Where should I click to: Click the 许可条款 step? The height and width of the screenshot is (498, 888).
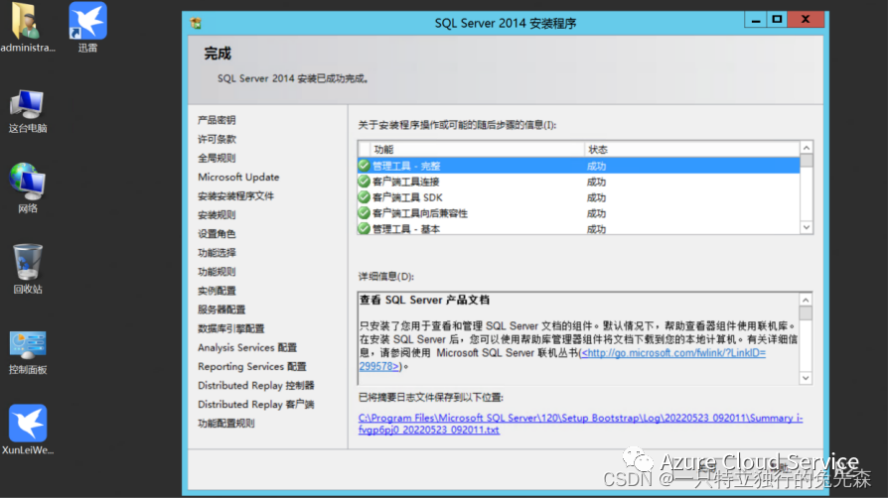[x=217, y=139]
